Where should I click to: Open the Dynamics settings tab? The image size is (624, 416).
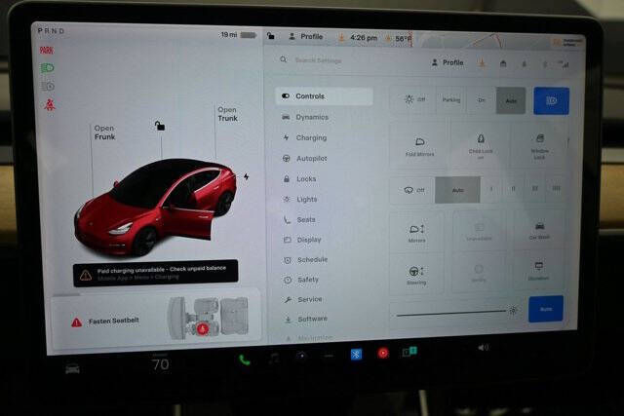point(305,117)
